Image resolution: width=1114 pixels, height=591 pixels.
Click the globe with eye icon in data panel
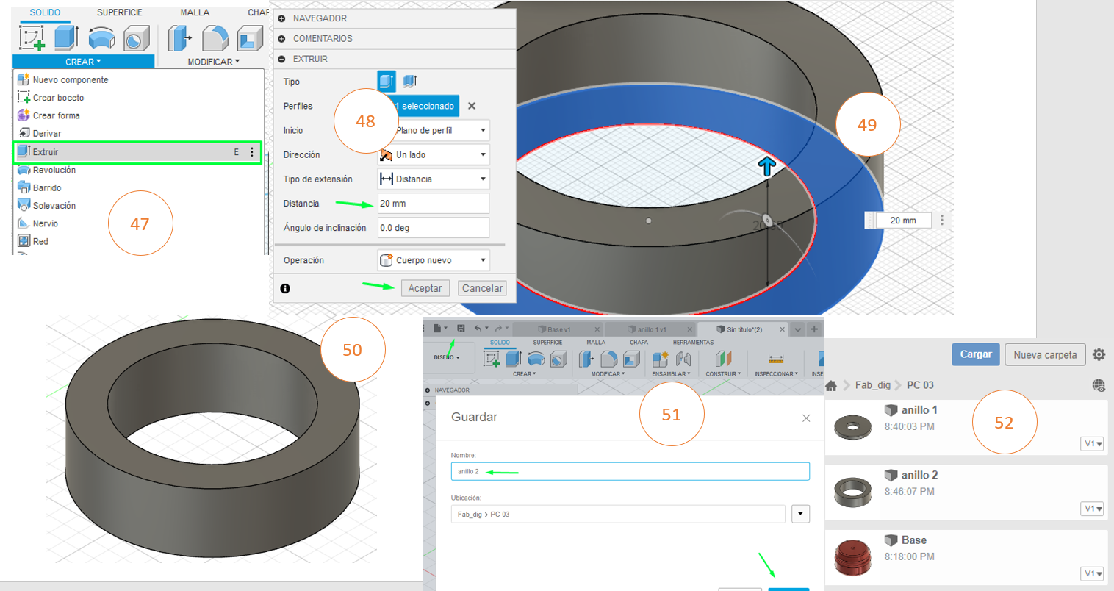(1099, 385)
